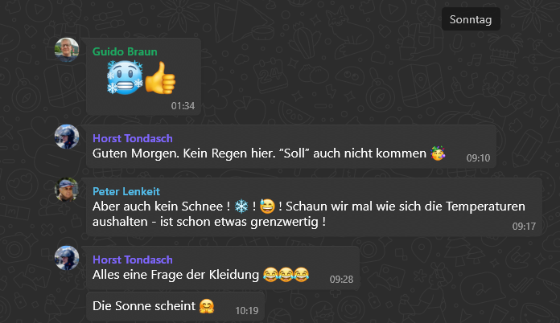Click the Sonntag date badge

(471, 19)
